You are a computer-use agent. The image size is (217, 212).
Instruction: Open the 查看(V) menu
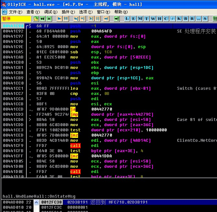(x=33, y=12)
